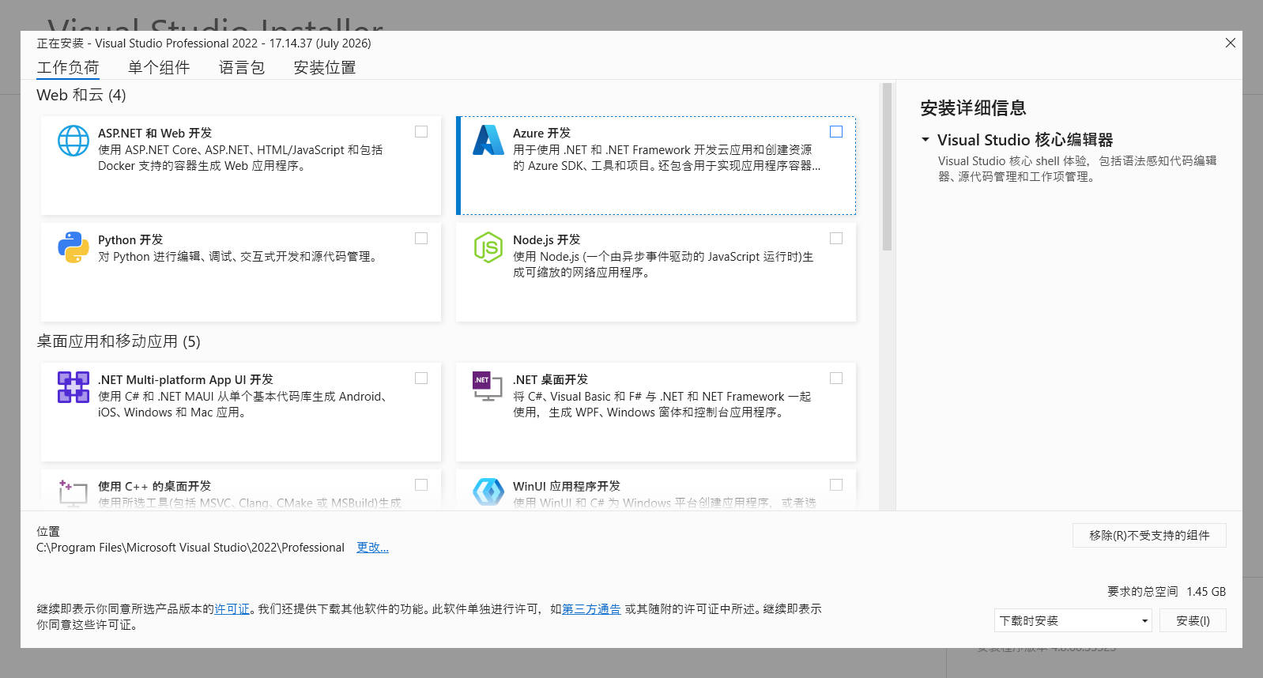Click the ASP.NET 和 Web 开发 title

coord(155,134)
